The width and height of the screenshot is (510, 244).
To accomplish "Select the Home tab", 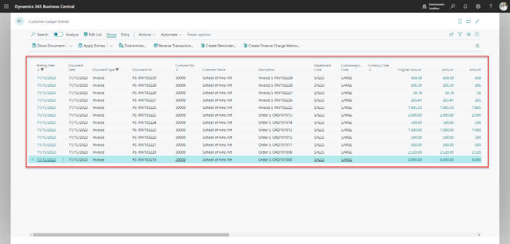I will [111, 34].
